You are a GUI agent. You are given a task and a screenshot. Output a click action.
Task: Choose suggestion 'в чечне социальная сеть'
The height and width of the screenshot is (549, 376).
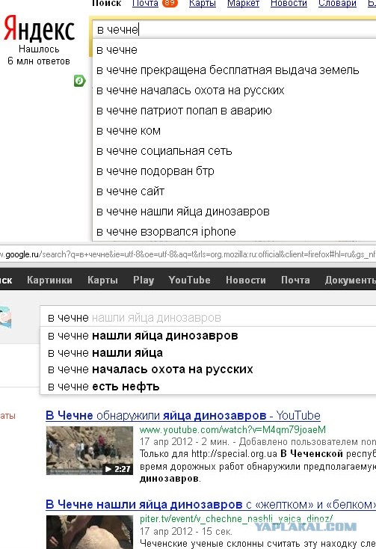tap(234, 151)
